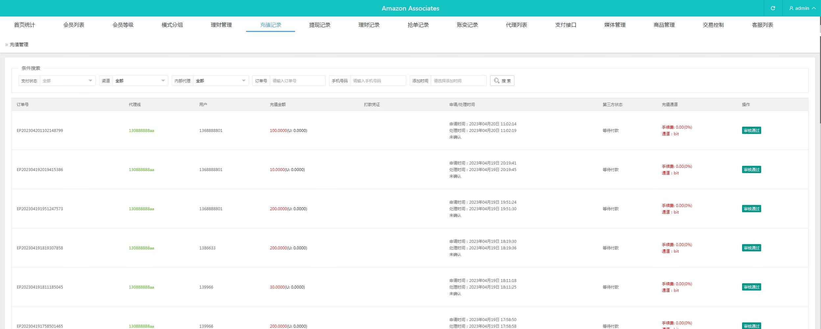Click 审核通过 for order EP202304192019415386
Viewport: 821px width, 329px height.
click(751, 170)
